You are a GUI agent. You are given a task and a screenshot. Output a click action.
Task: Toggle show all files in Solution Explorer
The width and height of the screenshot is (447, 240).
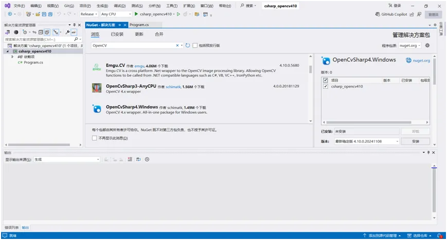[x=47, y=32]
